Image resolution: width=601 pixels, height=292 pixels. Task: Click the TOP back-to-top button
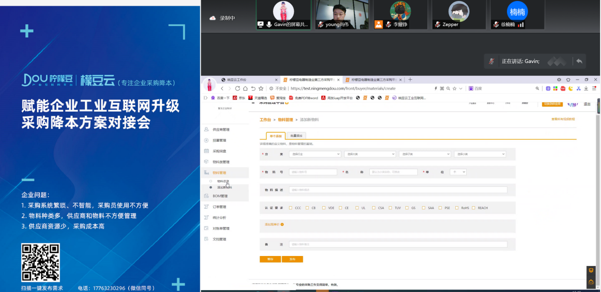pos(591,282)
